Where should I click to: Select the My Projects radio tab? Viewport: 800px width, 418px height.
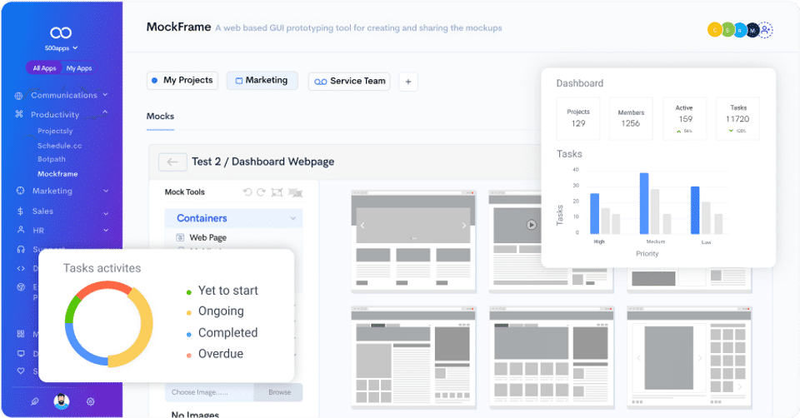[x=182, y=81]
